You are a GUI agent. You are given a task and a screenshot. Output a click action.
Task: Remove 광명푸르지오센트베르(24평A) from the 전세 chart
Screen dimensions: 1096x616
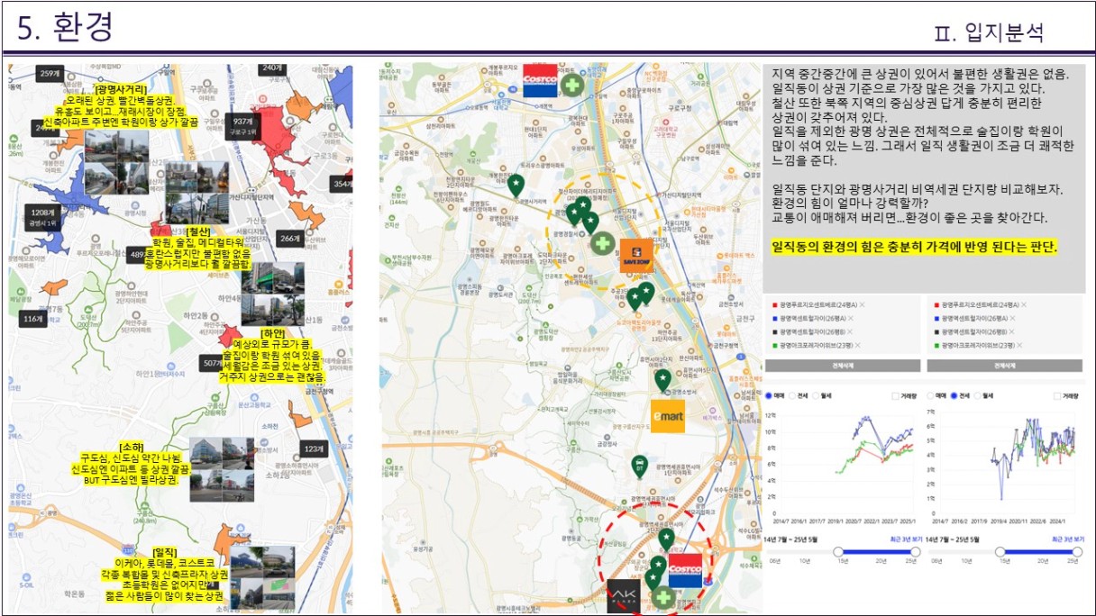tap(1024, 305)
